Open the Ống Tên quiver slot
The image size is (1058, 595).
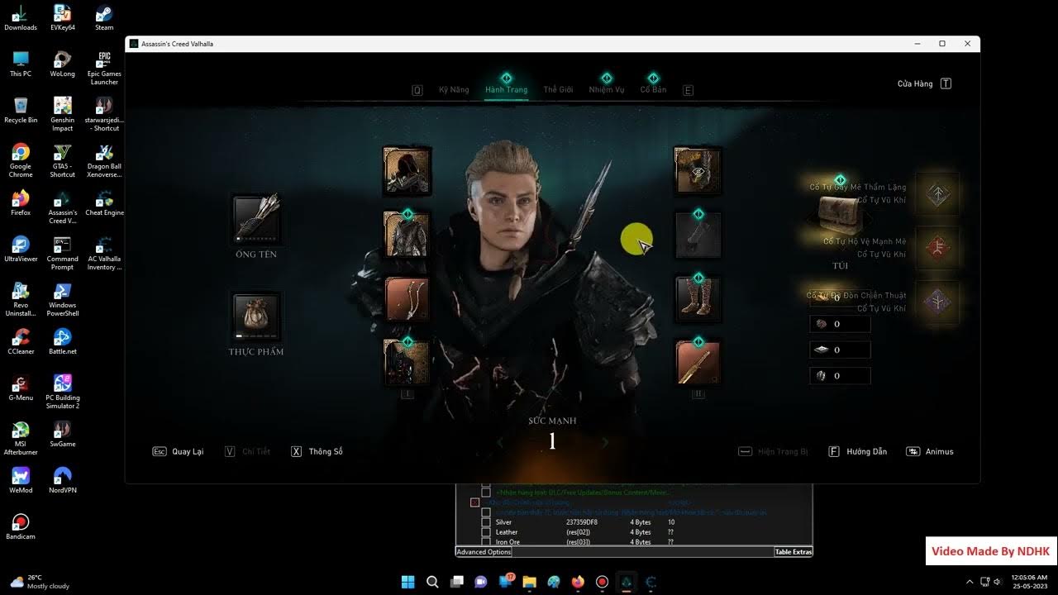pos(256,219)
